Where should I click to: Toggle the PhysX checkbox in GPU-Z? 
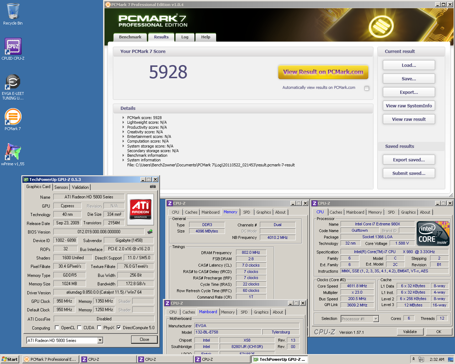point(99,327)
